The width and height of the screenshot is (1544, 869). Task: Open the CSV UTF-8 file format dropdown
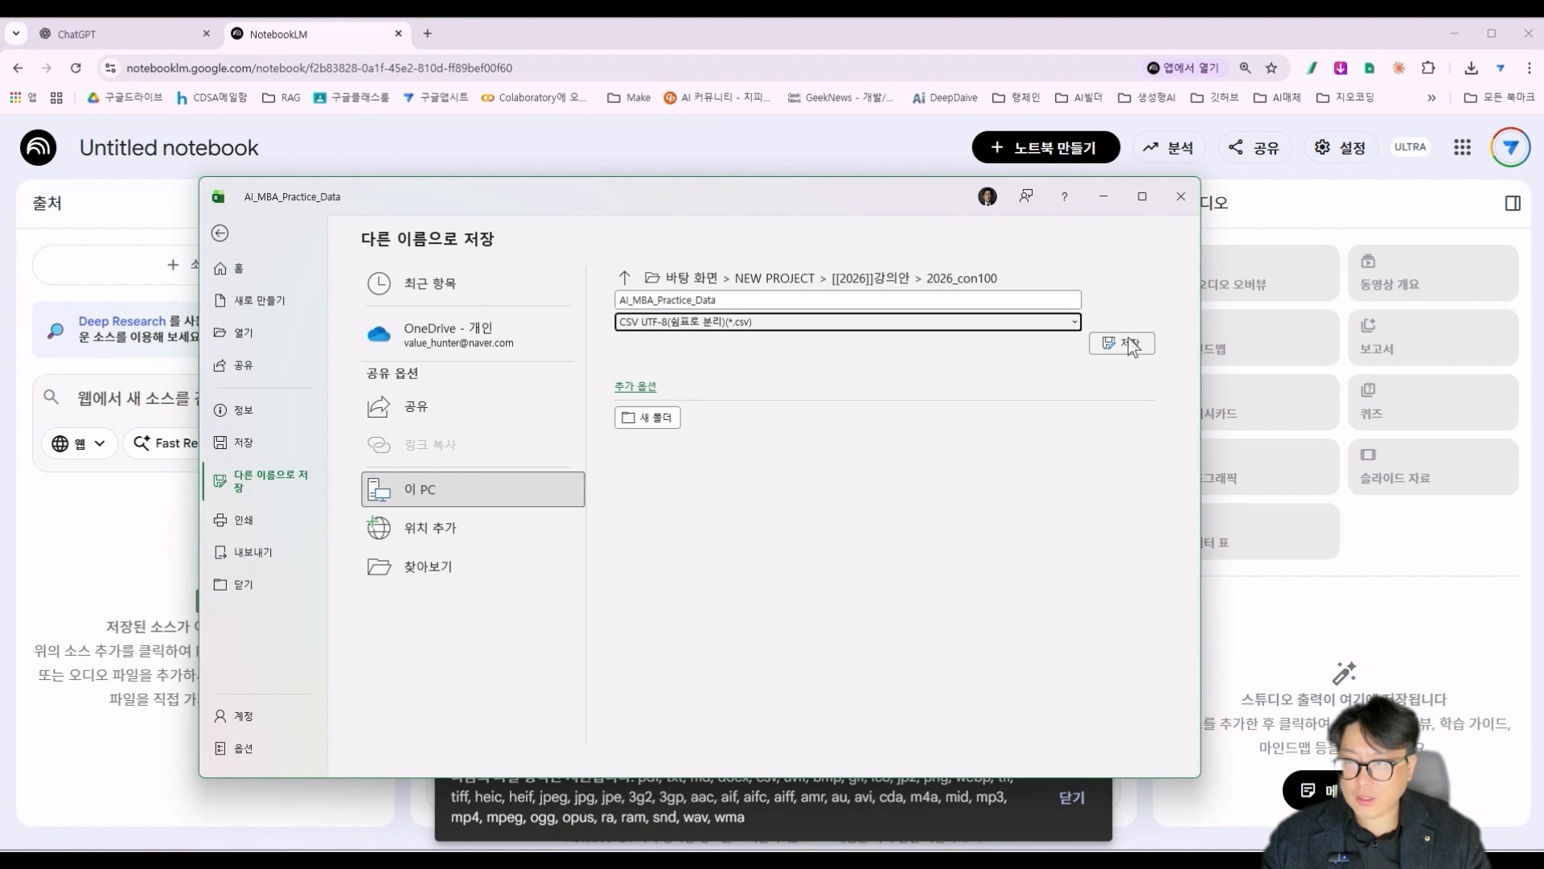1074,322
